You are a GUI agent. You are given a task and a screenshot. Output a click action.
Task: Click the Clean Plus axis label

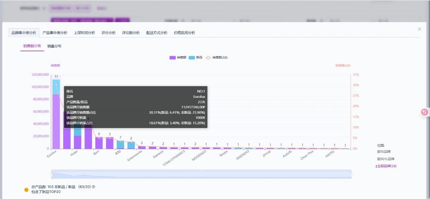coord(307,155)
